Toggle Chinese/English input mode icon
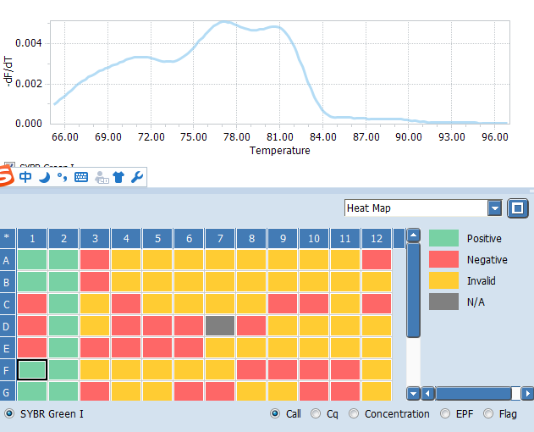Viewport: 534px width, 432px height. (x=25, y=176)
